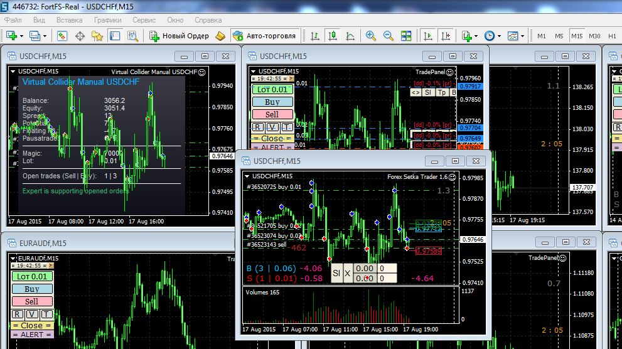Select M15 timeframe

[x=577, y=36]
